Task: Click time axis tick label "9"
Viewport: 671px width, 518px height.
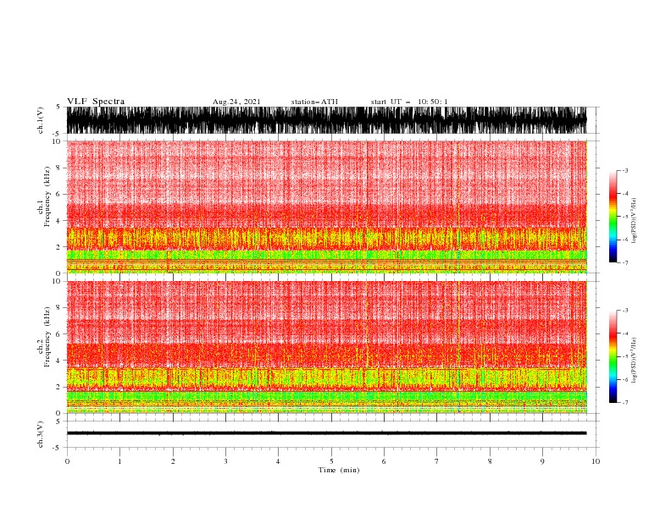Action: (x=542, y=461)
